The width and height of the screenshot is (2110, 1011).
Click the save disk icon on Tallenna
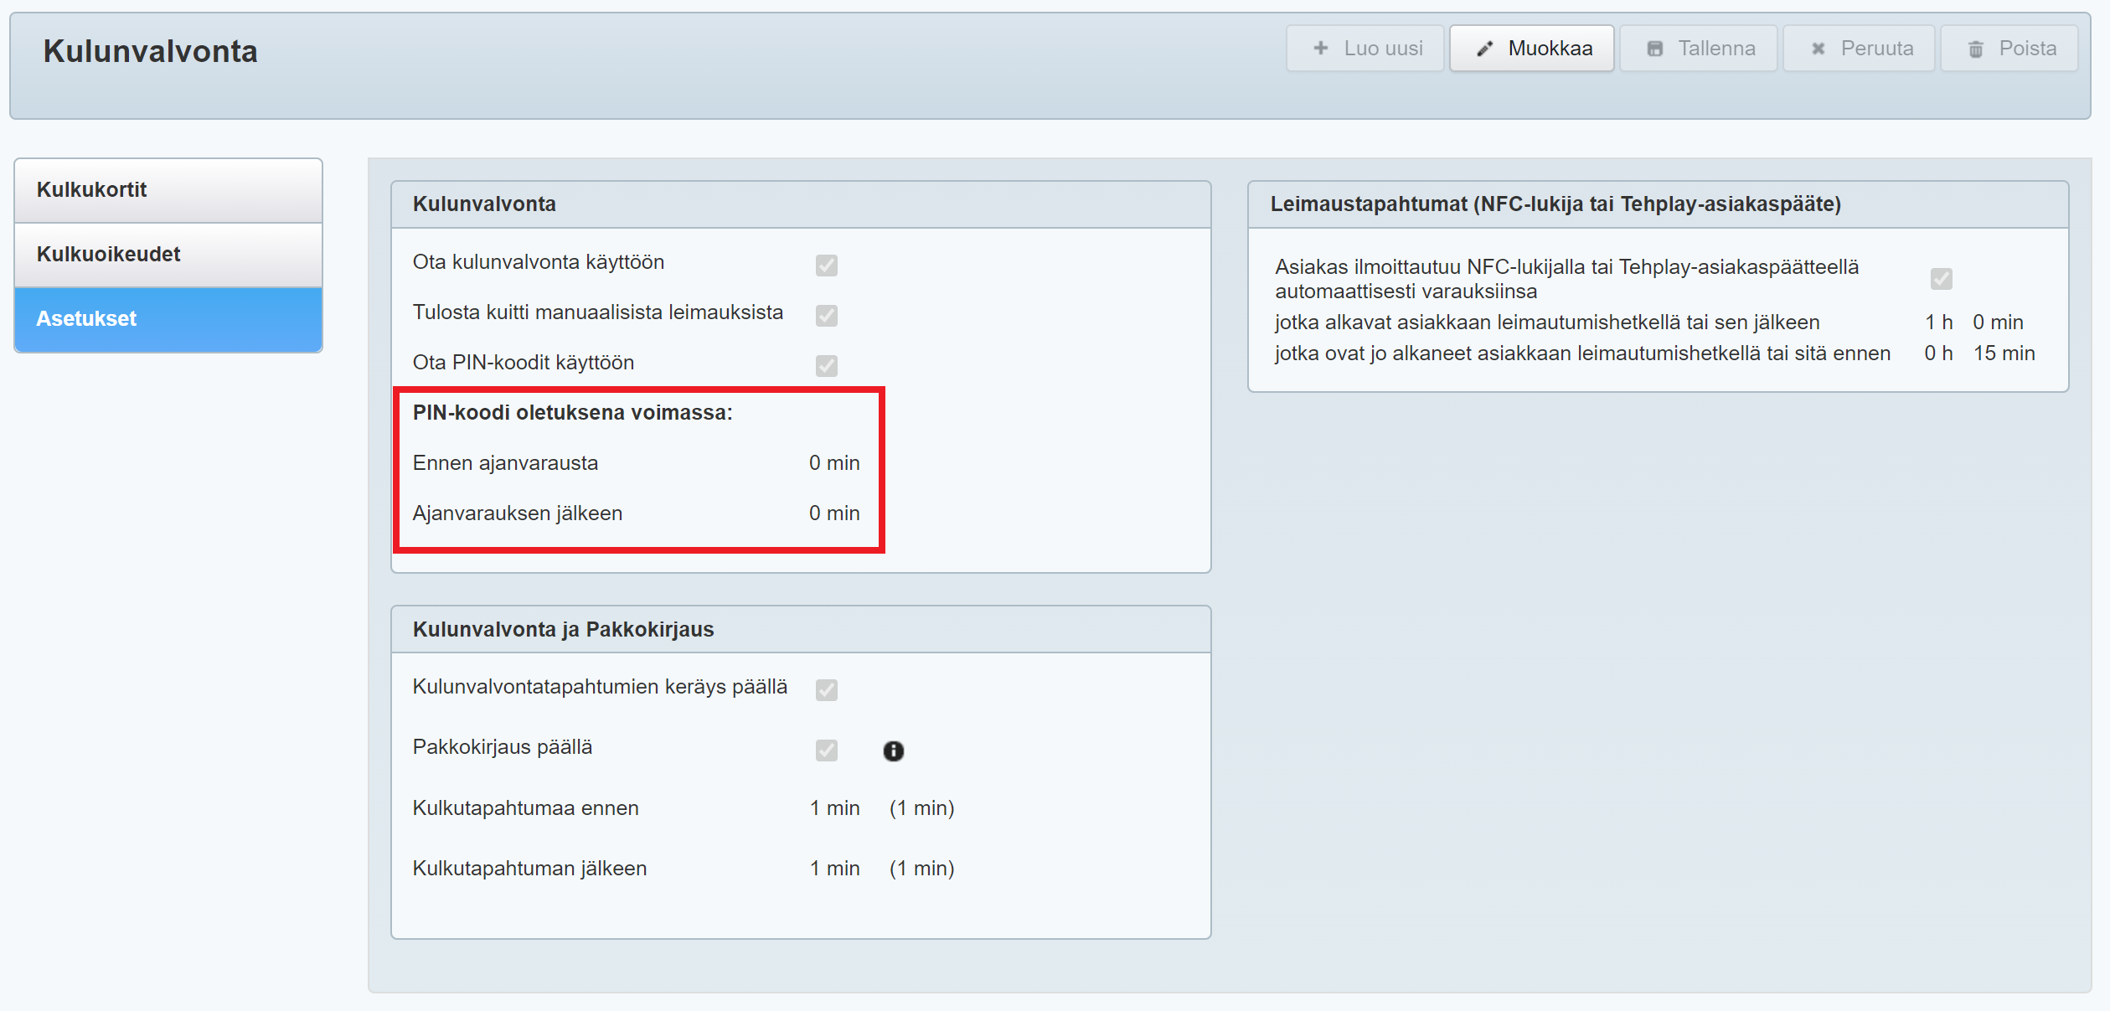(1654, 49)
